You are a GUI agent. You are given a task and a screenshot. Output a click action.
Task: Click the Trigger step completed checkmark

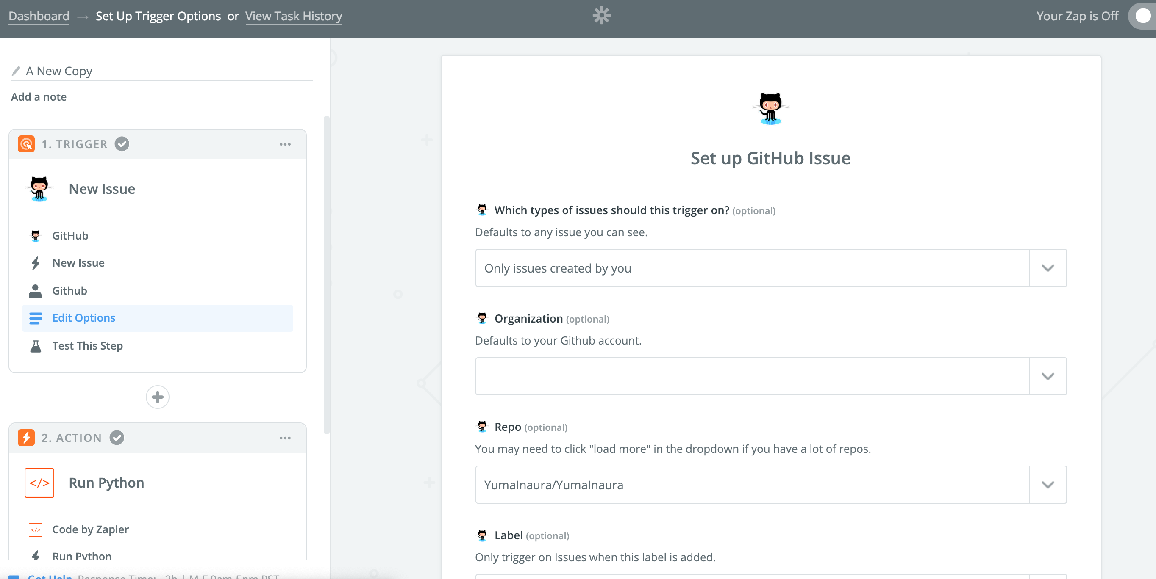click(x=122, y=144)
